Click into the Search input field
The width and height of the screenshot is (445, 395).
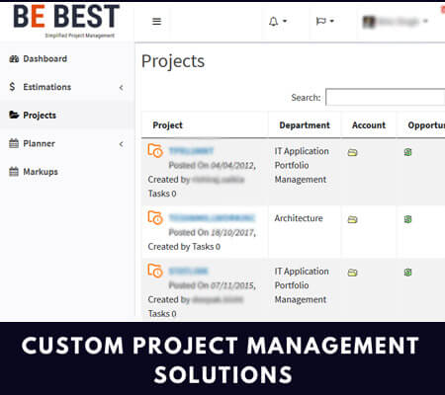[x=385, y=97]
